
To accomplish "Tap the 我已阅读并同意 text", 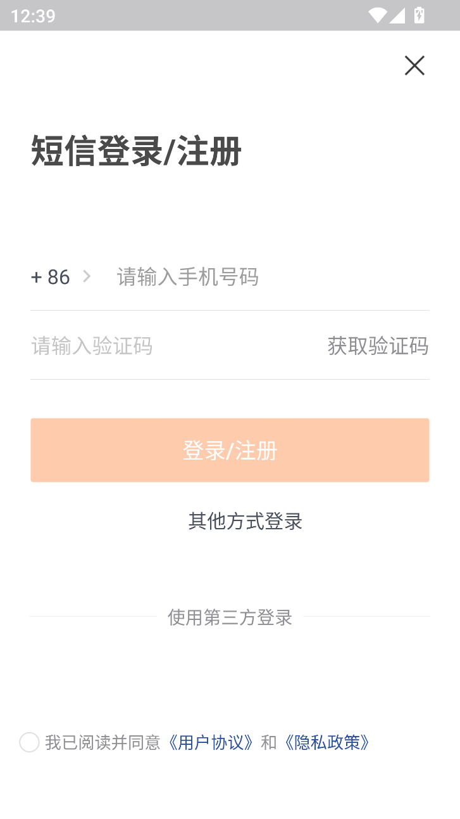I will click(x=103, y=742).
